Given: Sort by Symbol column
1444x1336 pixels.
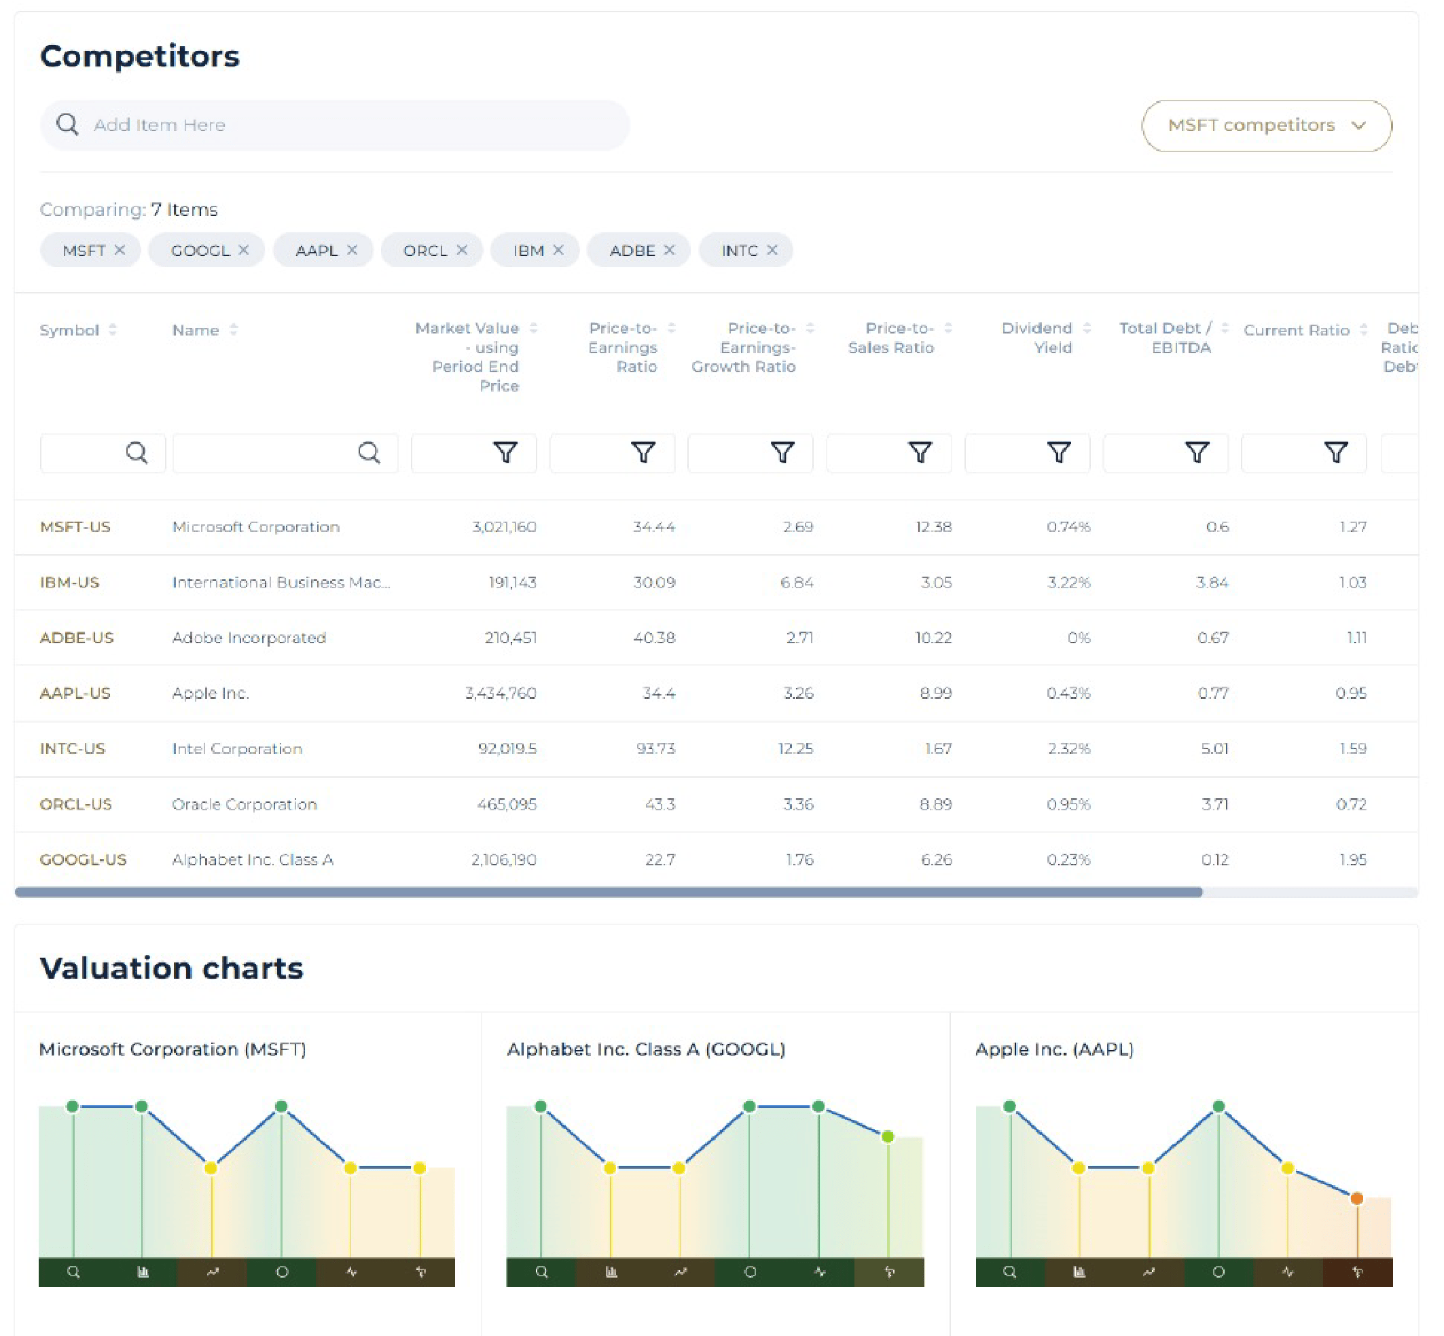Looking at the screenshot, I should click(113, 329).
